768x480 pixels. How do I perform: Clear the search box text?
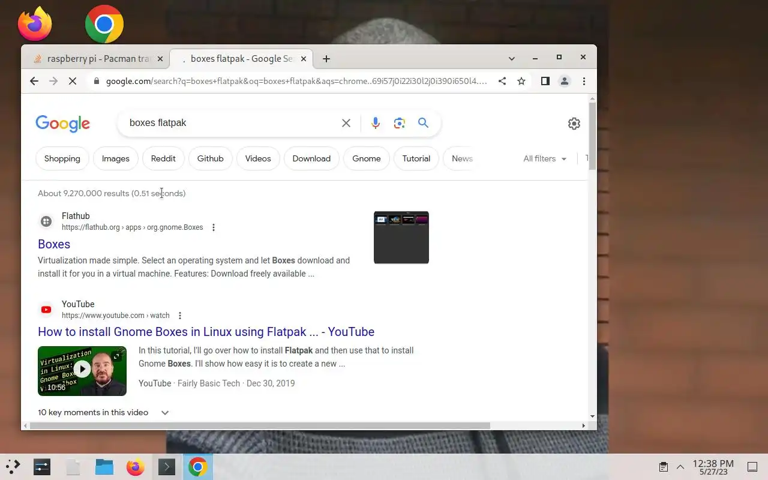pyautogui.click(x=346, y=123)
